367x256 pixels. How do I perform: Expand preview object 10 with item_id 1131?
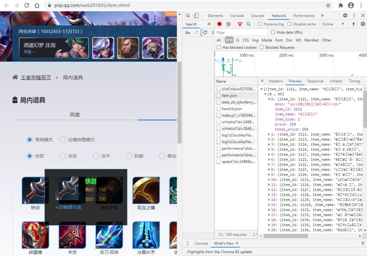(x=269, y=180)
